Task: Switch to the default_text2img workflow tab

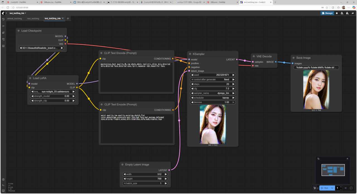Action: click(x=15, y=18)
